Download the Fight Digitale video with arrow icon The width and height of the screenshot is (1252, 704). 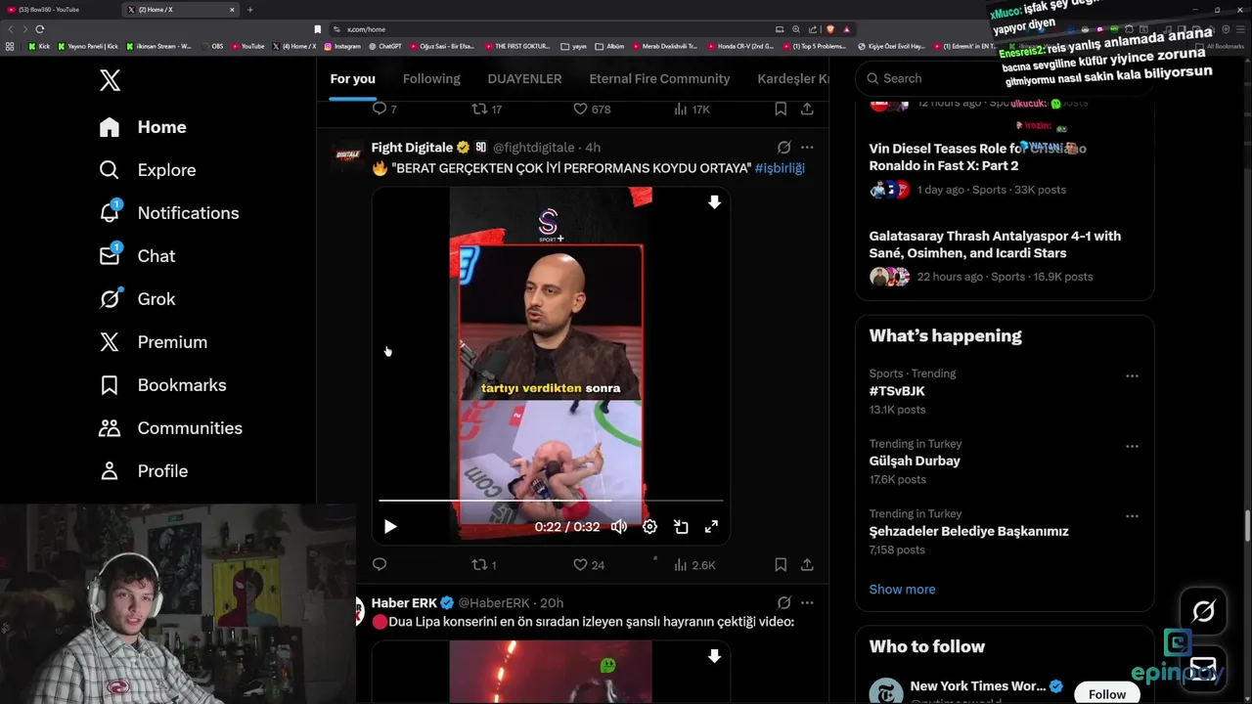pyautogui.click(x=714, y=202)
